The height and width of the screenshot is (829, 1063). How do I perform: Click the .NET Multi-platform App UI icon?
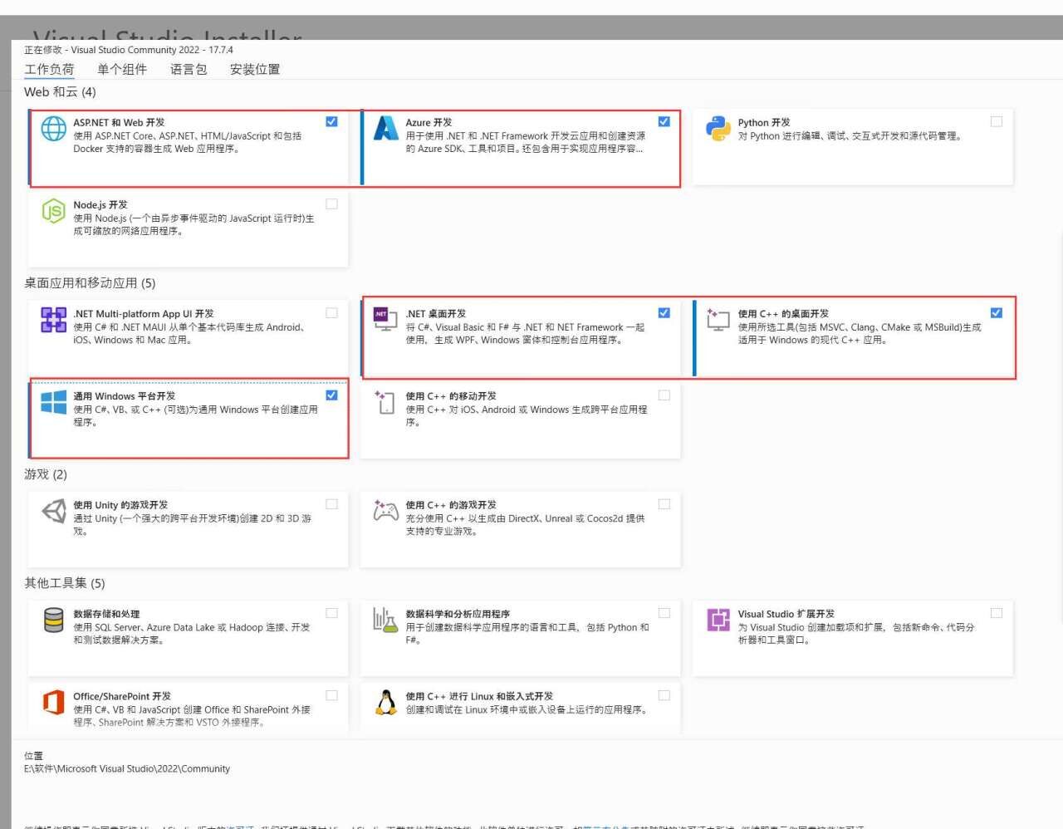click(x=54, y=320)
